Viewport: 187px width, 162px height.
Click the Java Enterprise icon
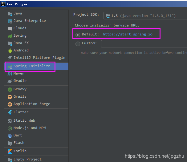pyautogui.click(x=10, y=21)
